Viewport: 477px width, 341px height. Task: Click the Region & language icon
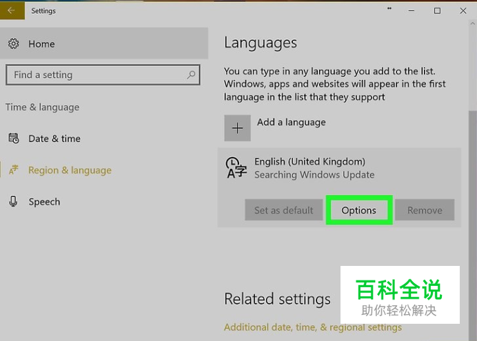point(13,170)
